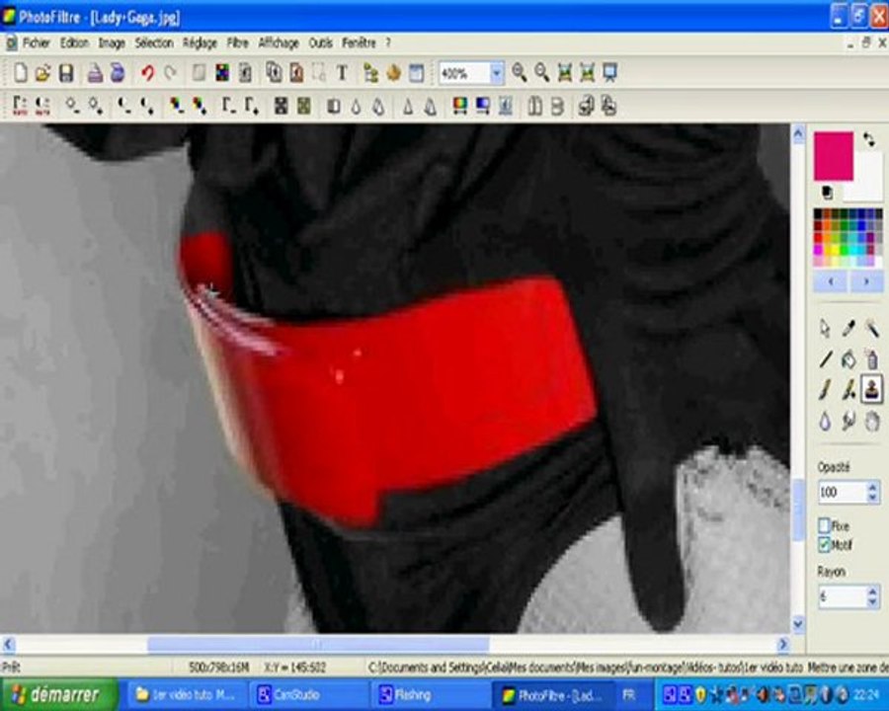Open the 400% zoom dropdown
The height and width of the screenshot is (711, 889).
point(497,74)
